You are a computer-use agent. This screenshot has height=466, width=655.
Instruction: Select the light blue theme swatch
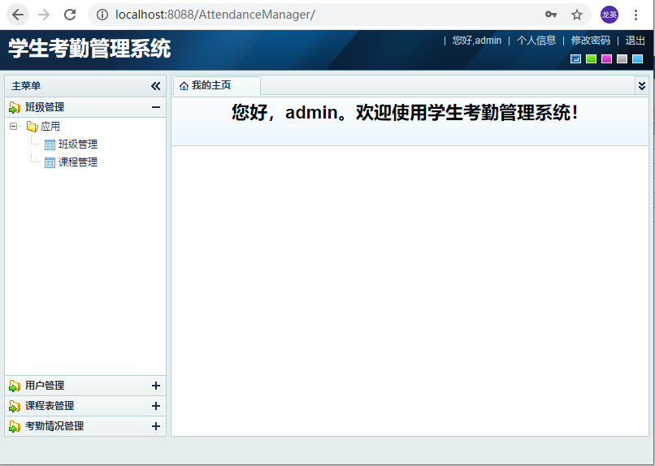637,58
